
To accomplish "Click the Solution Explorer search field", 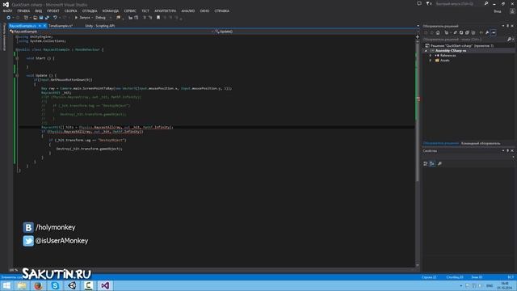I will 464,40.
